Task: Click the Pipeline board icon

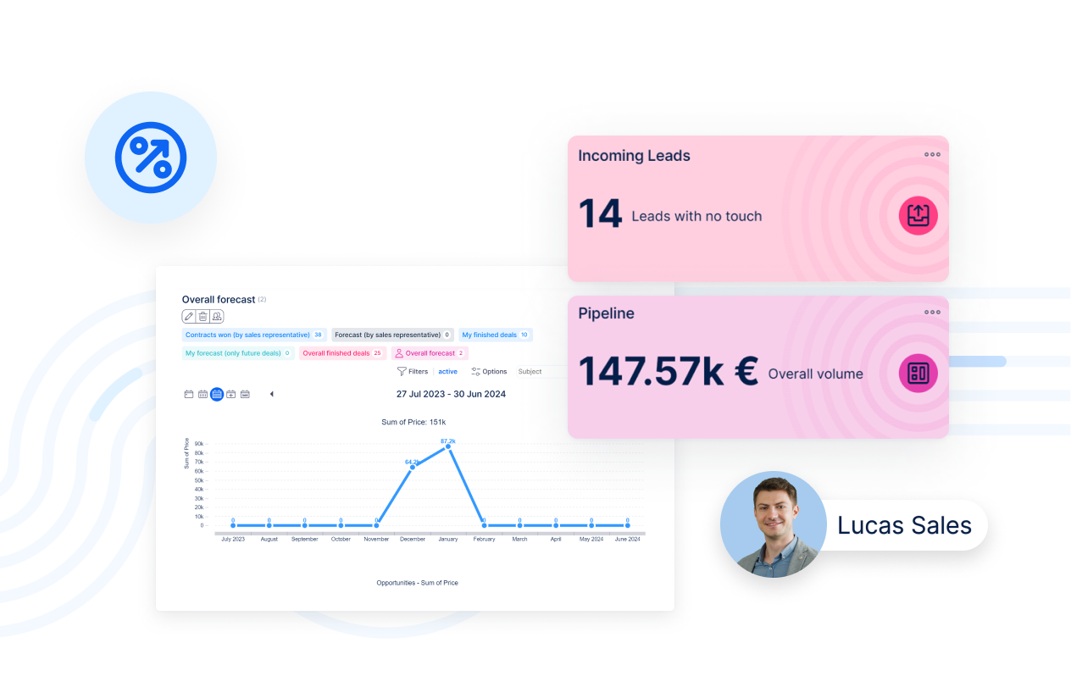Action: 918,373
